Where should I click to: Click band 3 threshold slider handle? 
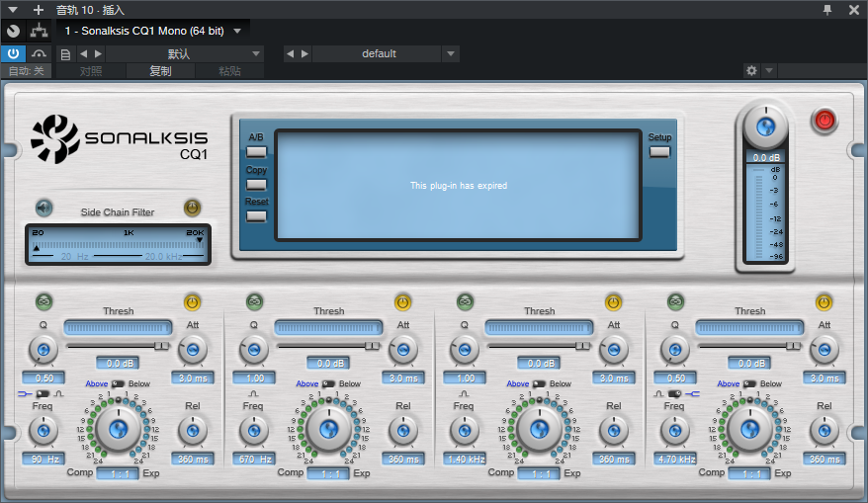[x=582, y=346]
